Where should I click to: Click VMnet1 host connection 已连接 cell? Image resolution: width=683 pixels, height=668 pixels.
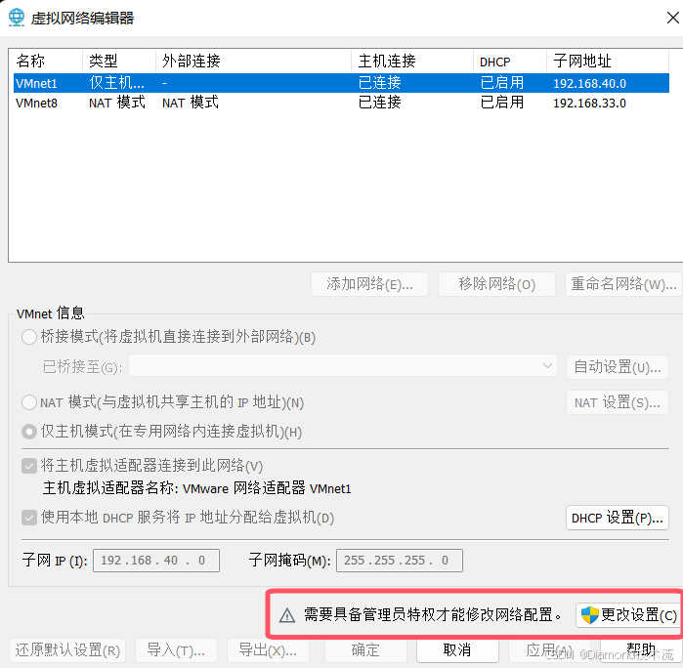pyautogui.click(x=379, y=83)
